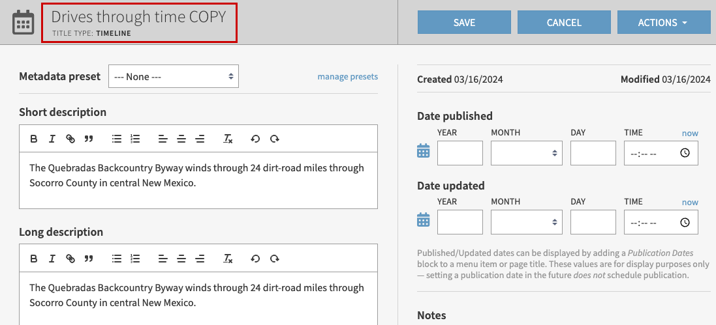Add numbered list in Short description editor
716x325 pixels.
[x=135, y=139]
